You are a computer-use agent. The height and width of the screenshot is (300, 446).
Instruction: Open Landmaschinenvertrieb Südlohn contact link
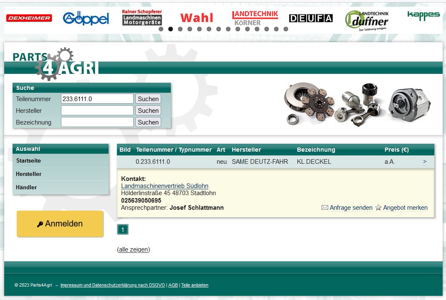165,186
